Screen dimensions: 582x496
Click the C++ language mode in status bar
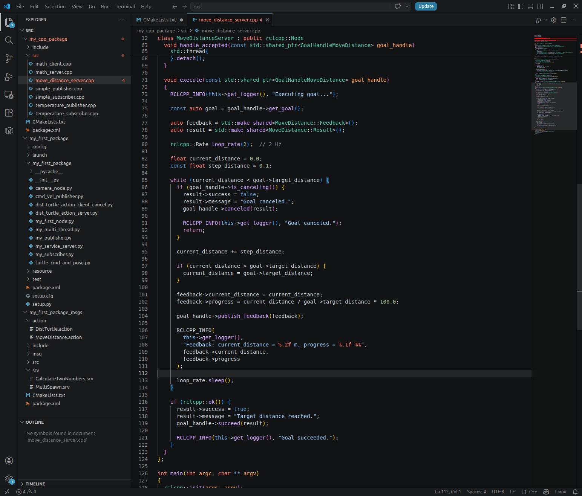click(x=533, y=492)
